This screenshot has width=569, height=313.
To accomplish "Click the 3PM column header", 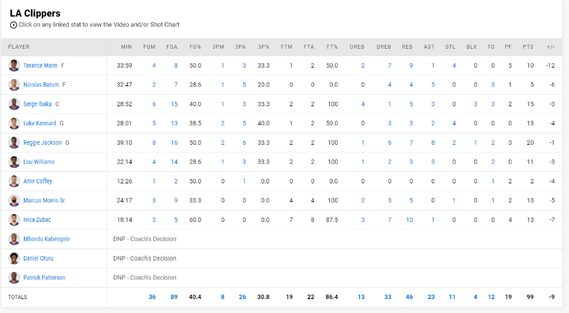I will point(218,47).
